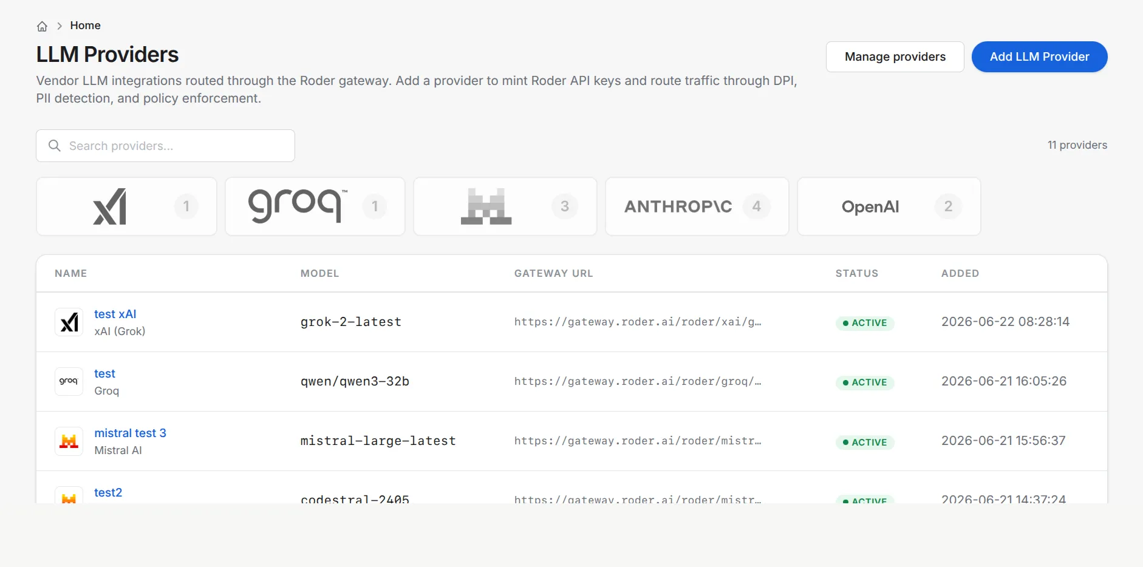Screen dimensions: 1143x567
Task: Click date 2026-06-22 08:28:14
Action: 1005,322
